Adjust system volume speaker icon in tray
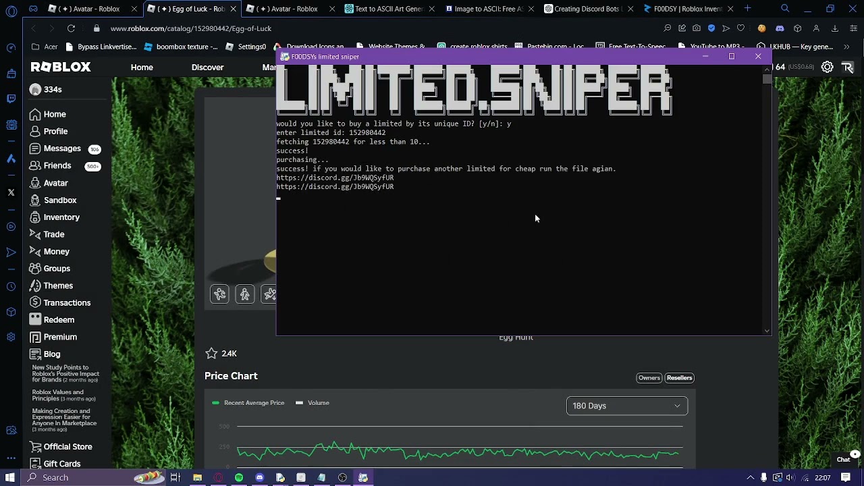 [790, 478]
